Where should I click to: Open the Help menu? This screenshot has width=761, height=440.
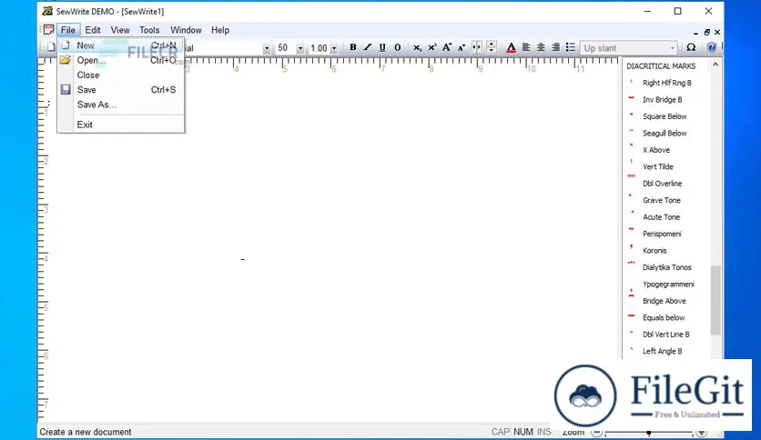click(x=220, y=30)
